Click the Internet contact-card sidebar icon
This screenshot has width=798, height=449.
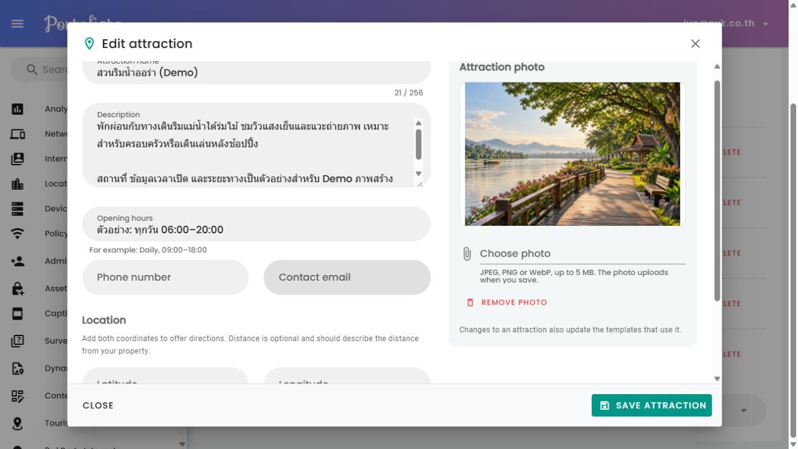click(18, 159)
